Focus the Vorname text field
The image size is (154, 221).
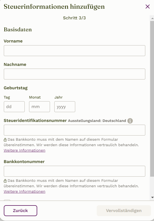click(74, 51)
